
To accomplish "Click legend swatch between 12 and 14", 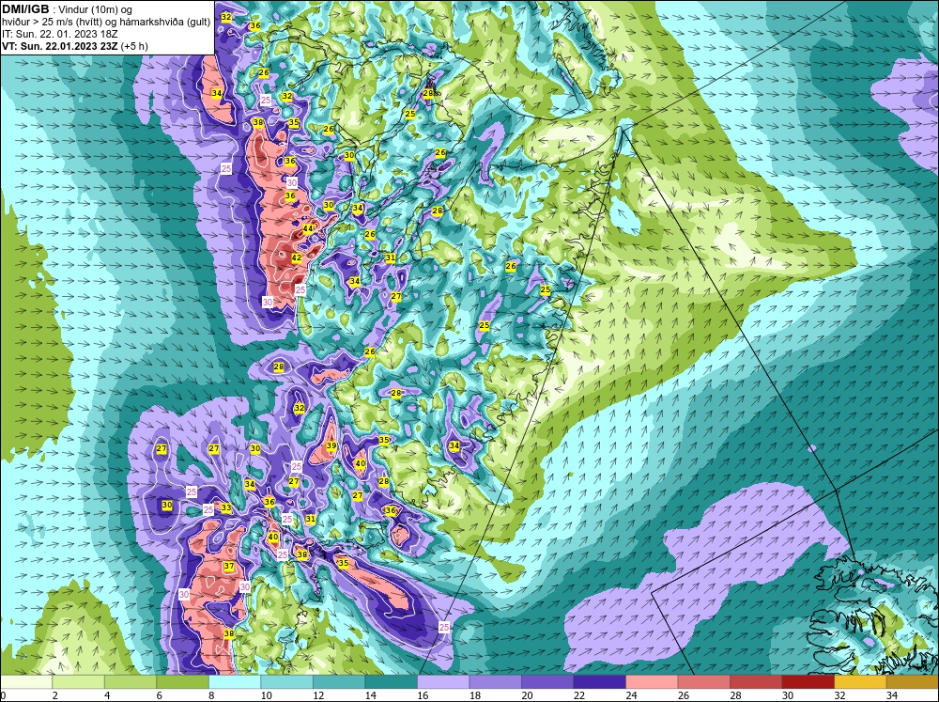I will pos(339,681).
